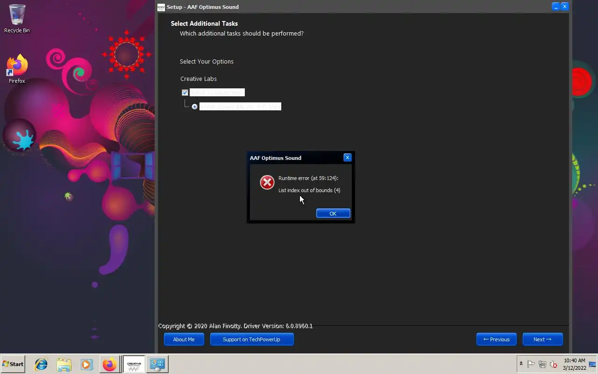Click the red error icon in dialog
Screen dimensions: 598x374
pos(267,182)
